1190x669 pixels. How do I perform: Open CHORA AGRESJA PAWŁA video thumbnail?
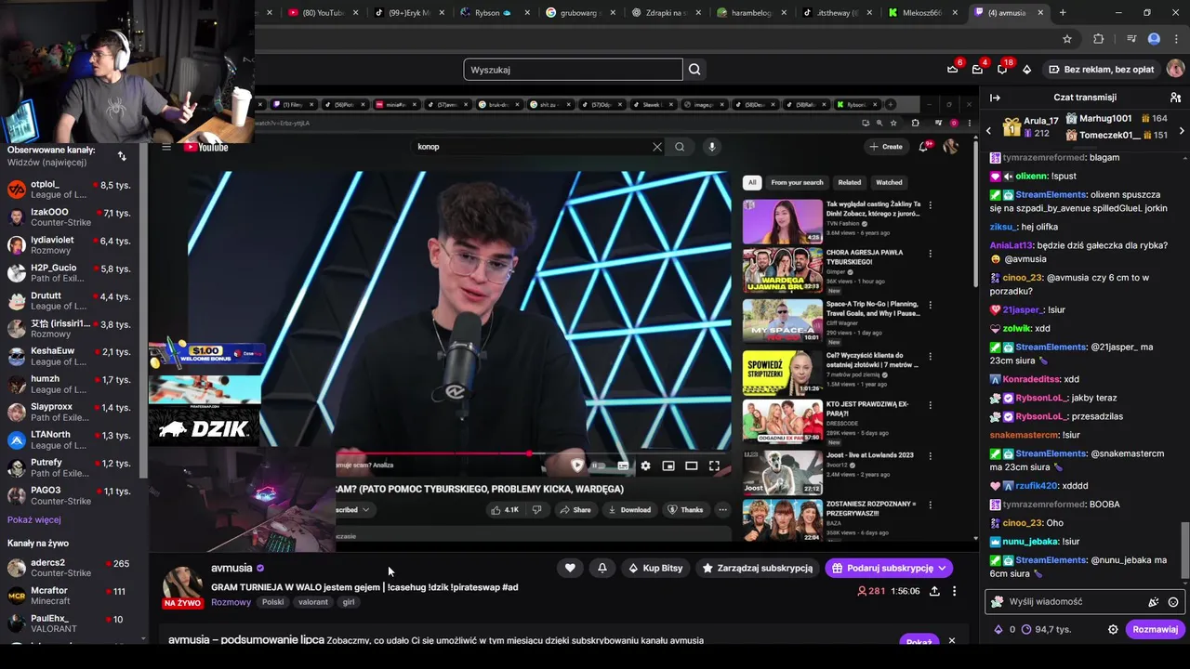pyautogui.click(x=782, y=271)
